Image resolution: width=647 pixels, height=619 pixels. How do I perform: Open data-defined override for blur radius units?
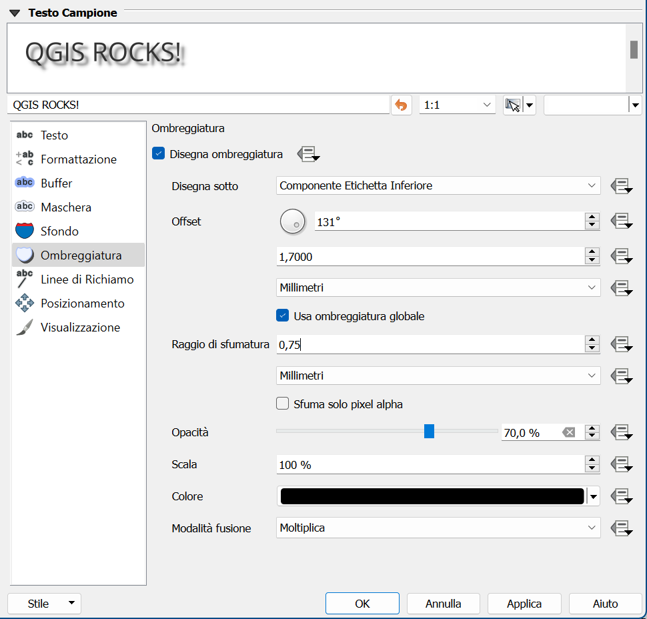pos(622,376)
